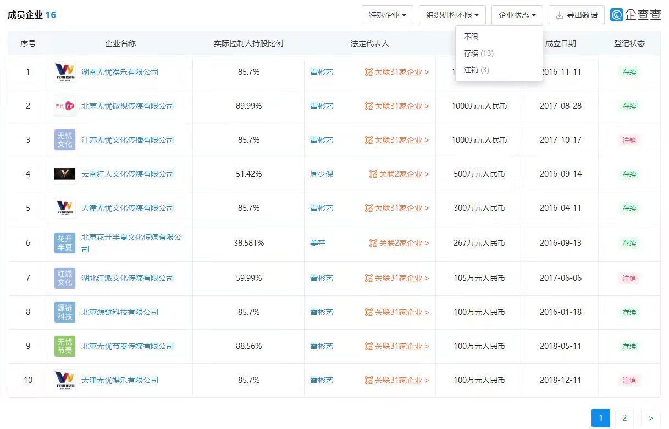
Task: Click the 源链科技 logo tile
Action: pyautogui.click(x=65, y=312)
